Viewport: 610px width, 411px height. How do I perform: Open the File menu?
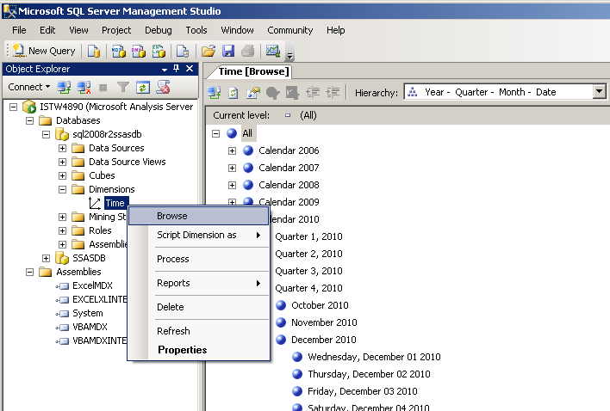click(x=19, y=30)
